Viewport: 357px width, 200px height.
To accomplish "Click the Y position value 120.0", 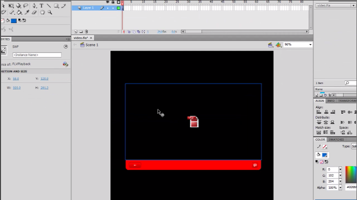I will tap(44, 79).
